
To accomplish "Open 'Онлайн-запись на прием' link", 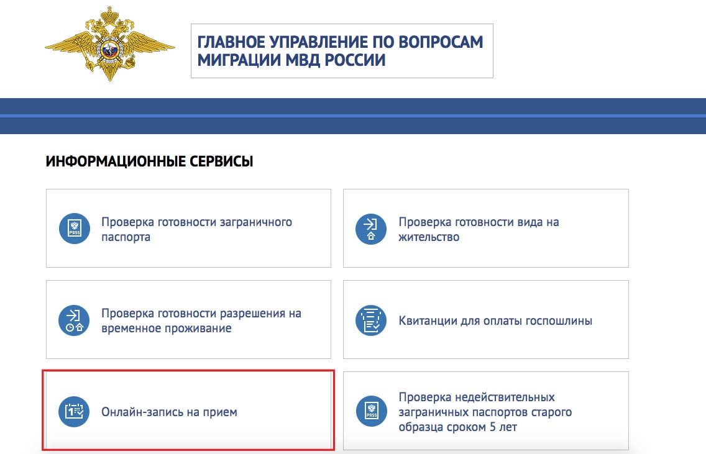I will point(169,412).
